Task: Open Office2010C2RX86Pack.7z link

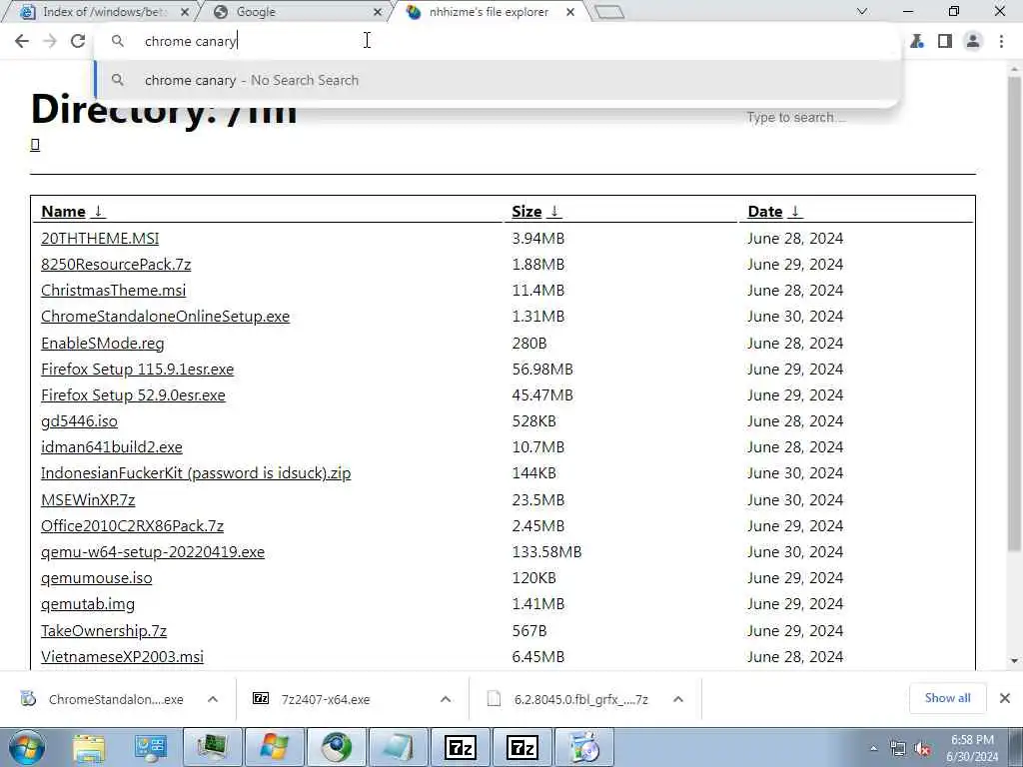Action: point(132,526)
